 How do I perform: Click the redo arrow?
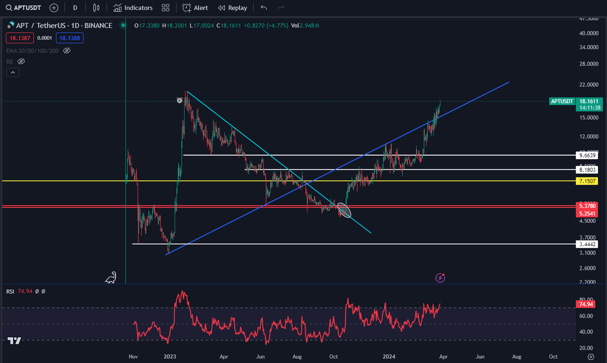click(281, 8)
